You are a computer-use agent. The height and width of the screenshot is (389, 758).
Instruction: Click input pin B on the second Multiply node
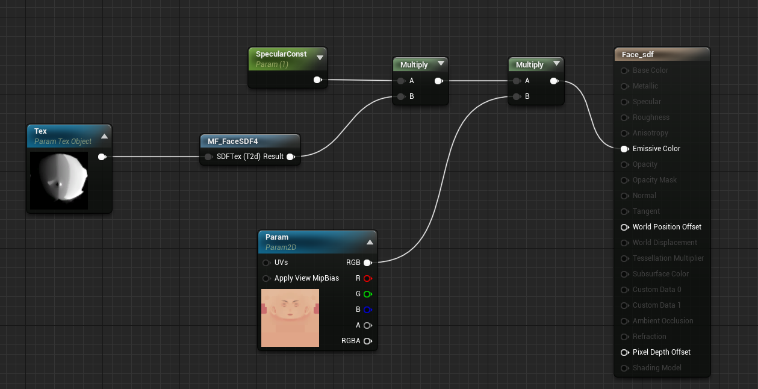coord(517,96)
